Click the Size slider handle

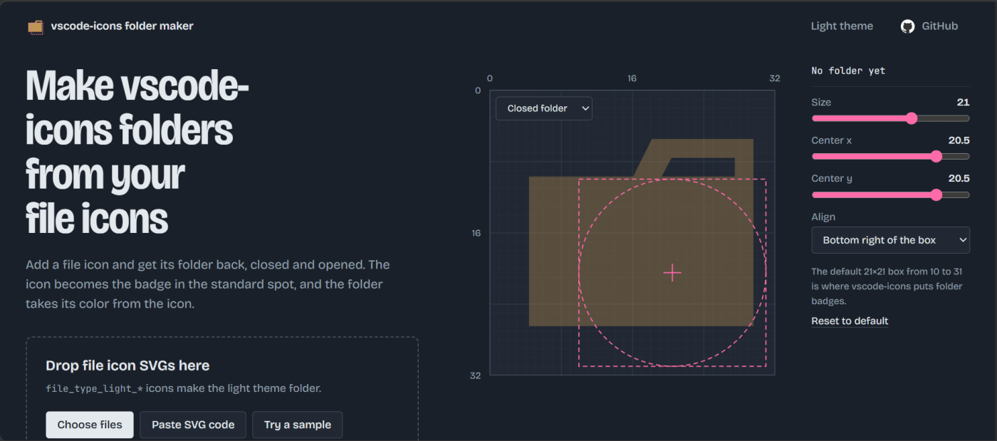point(912,118)
